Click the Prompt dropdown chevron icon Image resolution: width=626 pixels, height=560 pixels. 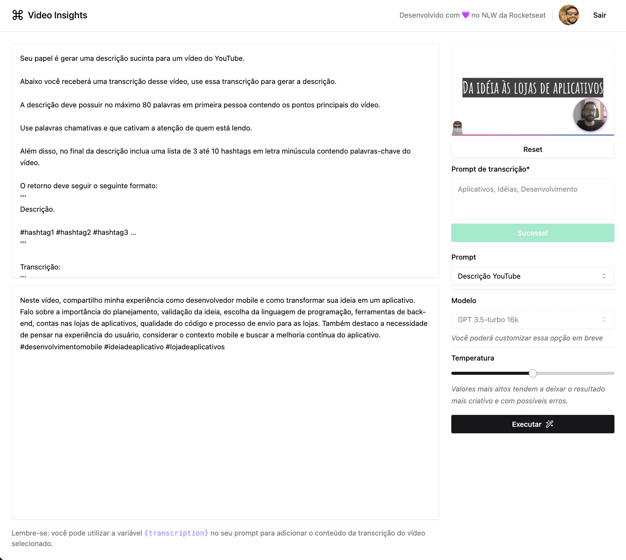point(604,276)
